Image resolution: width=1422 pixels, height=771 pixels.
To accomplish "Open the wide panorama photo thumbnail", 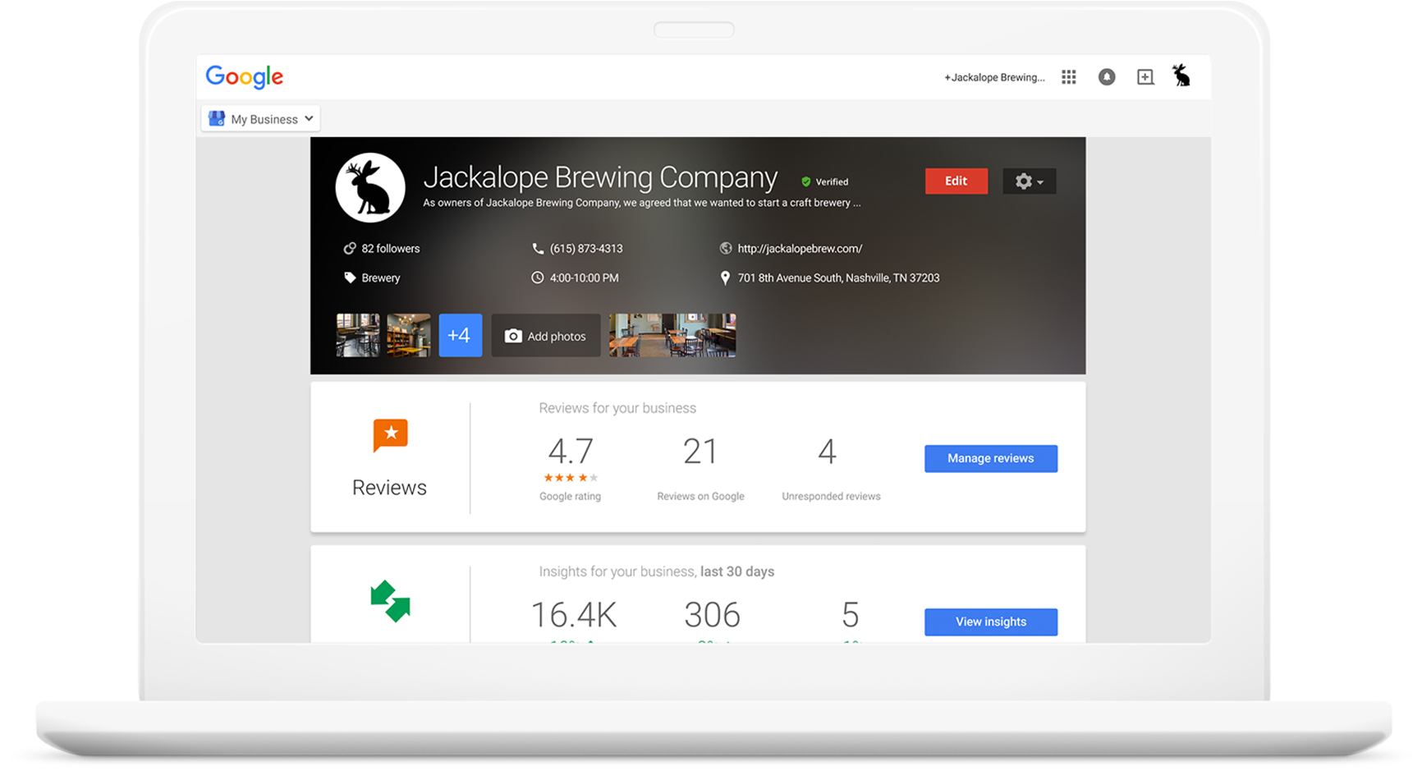I will (x=672, y=335).
